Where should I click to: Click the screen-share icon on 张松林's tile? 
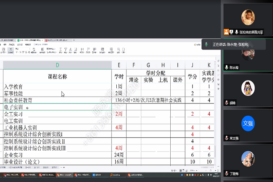[231, 32]
